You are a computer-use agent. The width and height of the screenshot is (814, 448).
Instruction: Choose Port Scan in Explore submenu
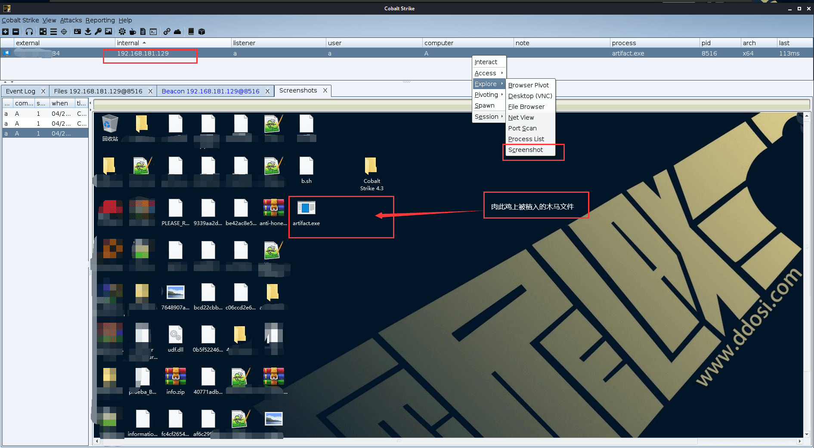coord(530,128)
